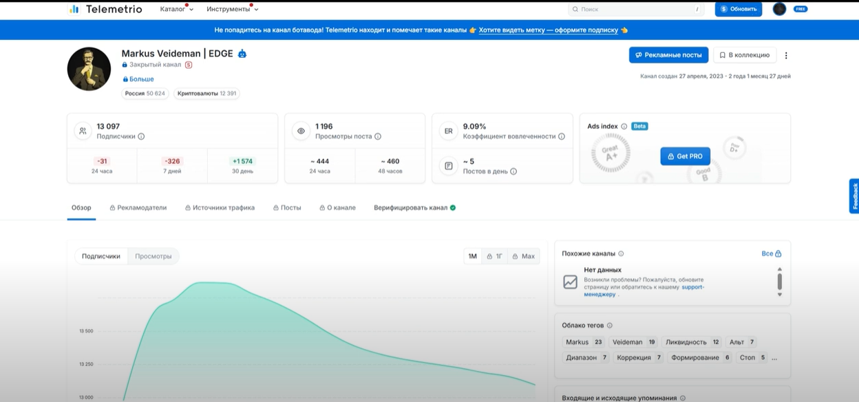Open the Инструменты dropdown menu

point(233,9)
